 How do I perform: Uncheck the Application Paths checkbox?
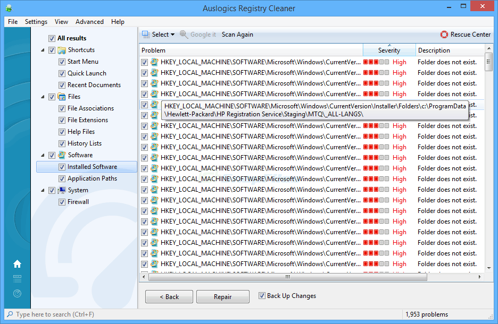62,179
